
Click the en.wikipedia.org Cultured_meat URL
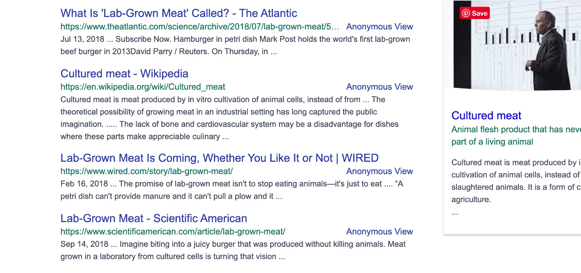pos(143,87)
